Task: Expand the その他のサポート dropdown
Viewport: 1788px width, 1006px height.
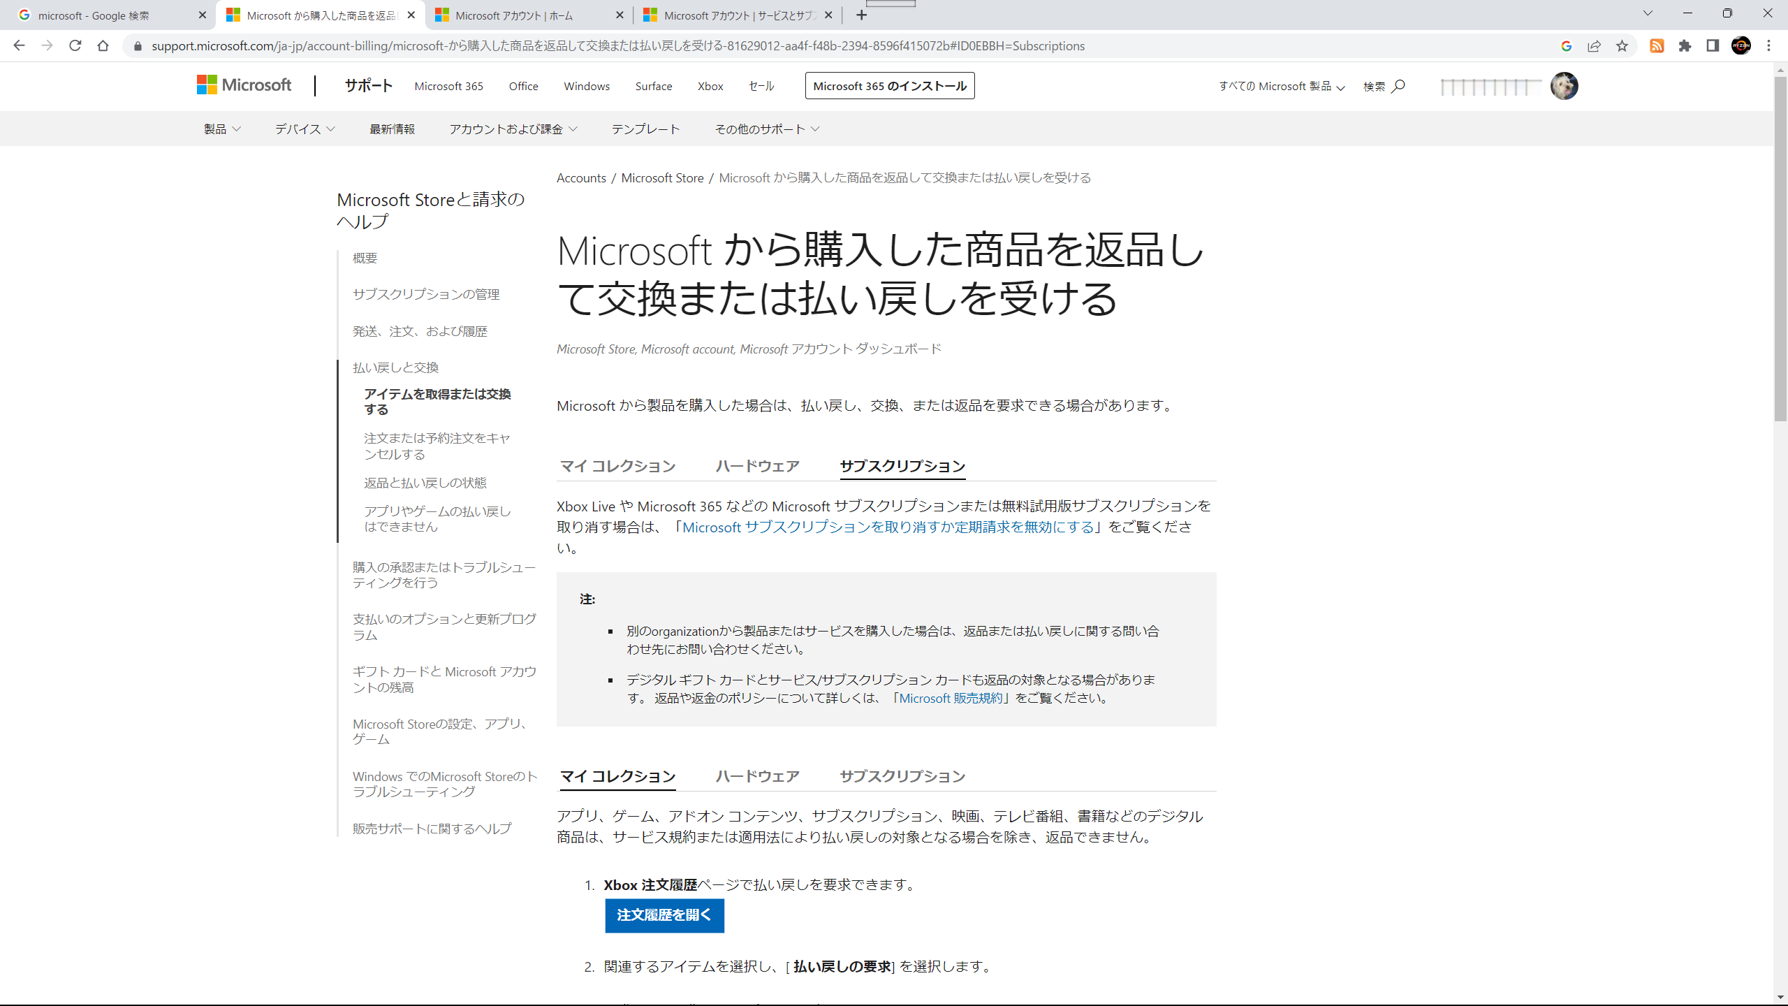Action: [x=767, y=129]
